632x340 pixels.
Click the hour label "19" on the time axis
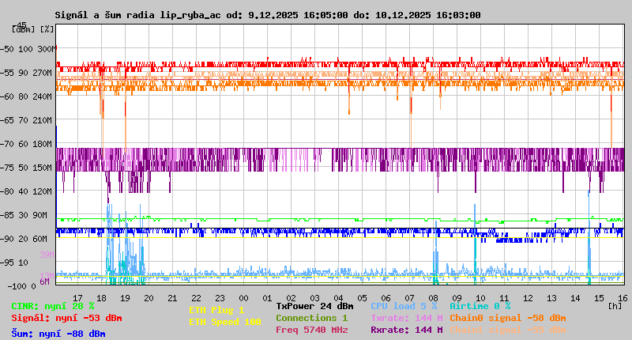(x=125, y=298)
